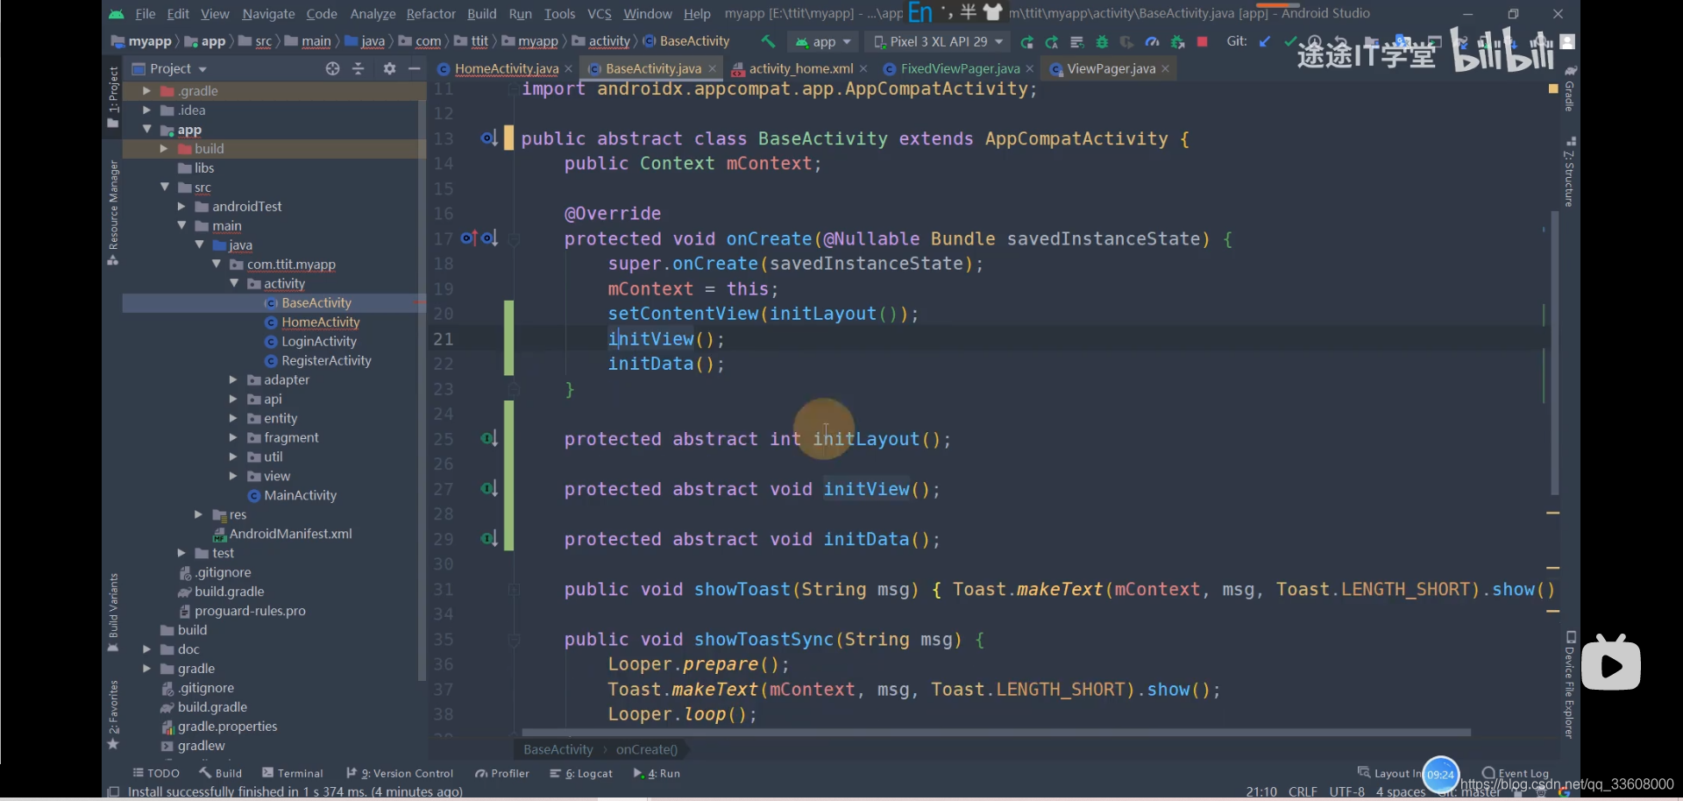Toggle the Resource Manager side panel
The image size is (1683, 801).
click(113, 213)
